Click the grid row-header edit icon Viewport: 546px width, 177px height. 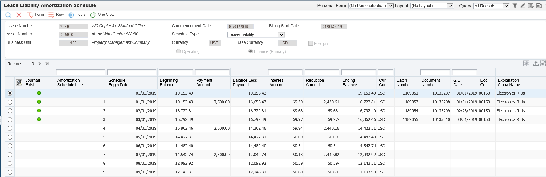pyautogui.click(x=19, y=83)
